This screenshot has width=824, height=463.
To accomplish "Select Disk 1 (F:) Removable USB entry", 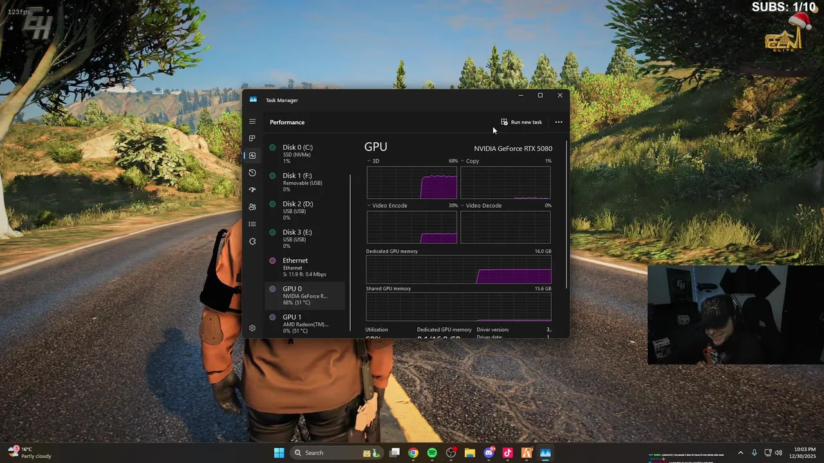I will click(x=306, y=182).
